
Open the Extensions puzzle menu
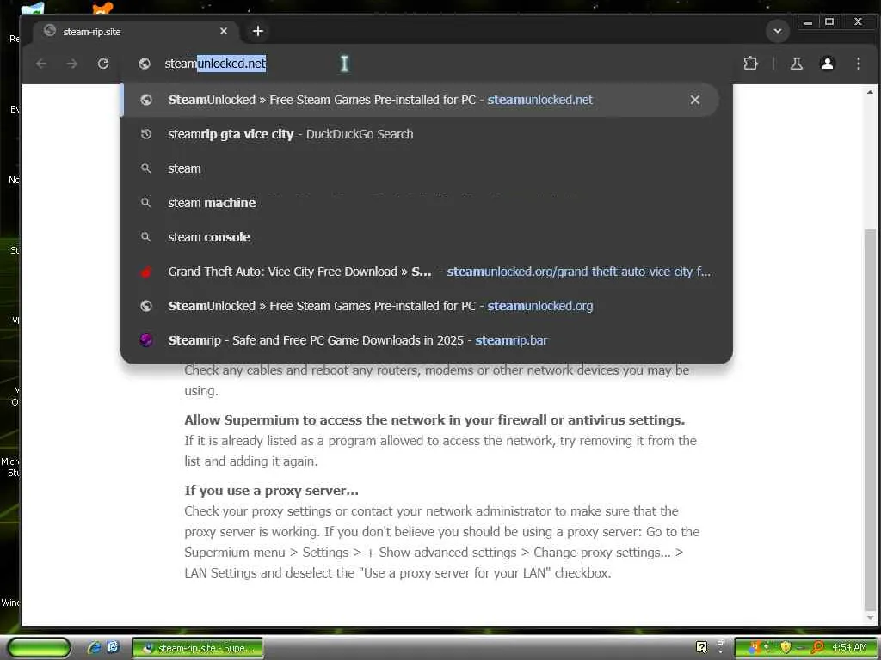coord(750,64)
